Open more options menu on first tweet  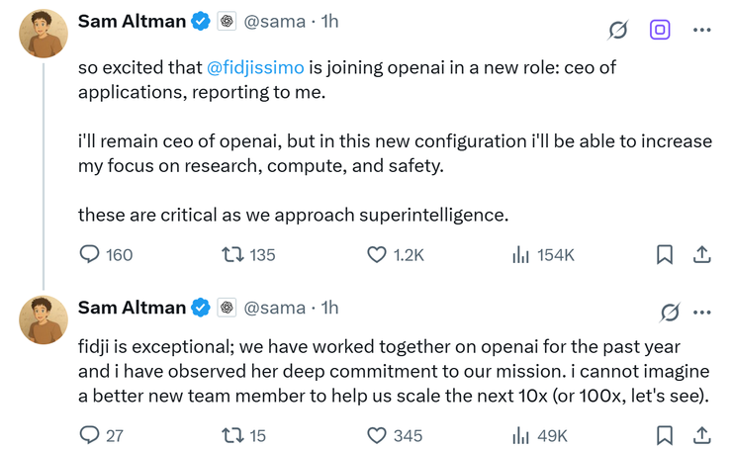click(x=702, y=30)
